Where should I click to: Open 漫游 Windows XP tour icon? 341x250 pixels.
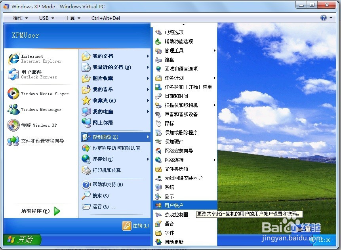(x=13, y=125)
